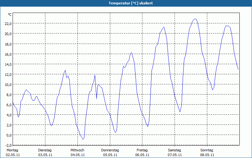Click the 20,0 y-axis label

tap(8, 34)
